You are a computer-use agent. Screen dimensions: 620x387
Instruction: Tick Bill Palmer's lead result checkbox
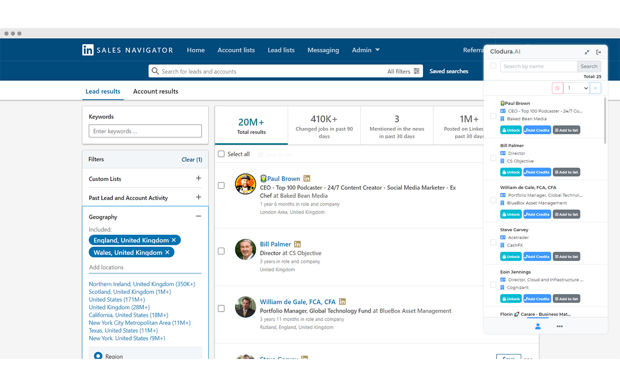point(221,251)
